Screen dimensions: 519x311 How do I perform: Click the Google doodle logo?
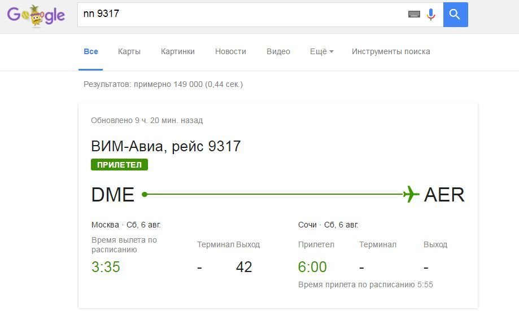click(x=36, y=15)
